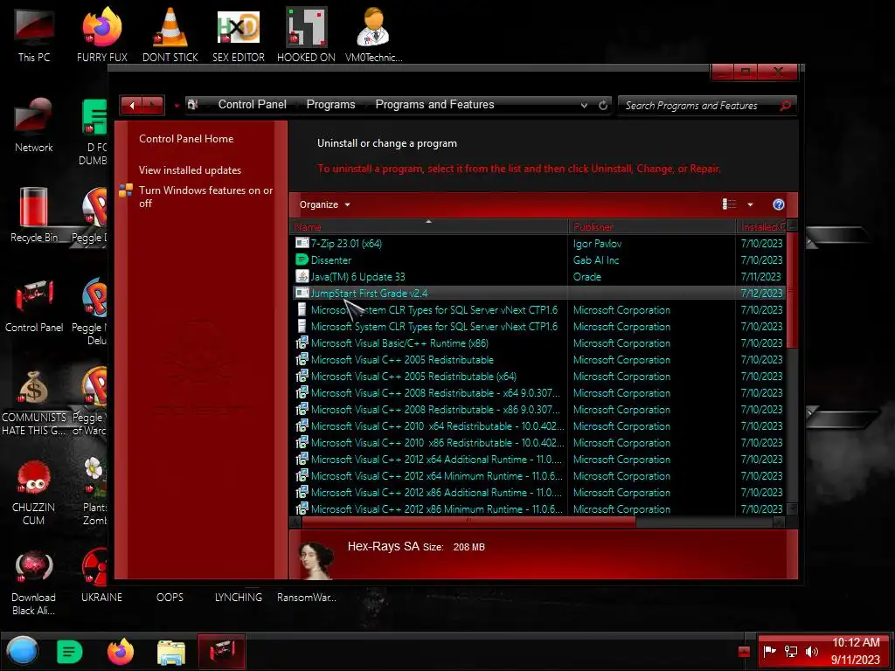Open Turn Windows features on or off
895x671 pixels.
pyautogui.click(x=205, y=197)
